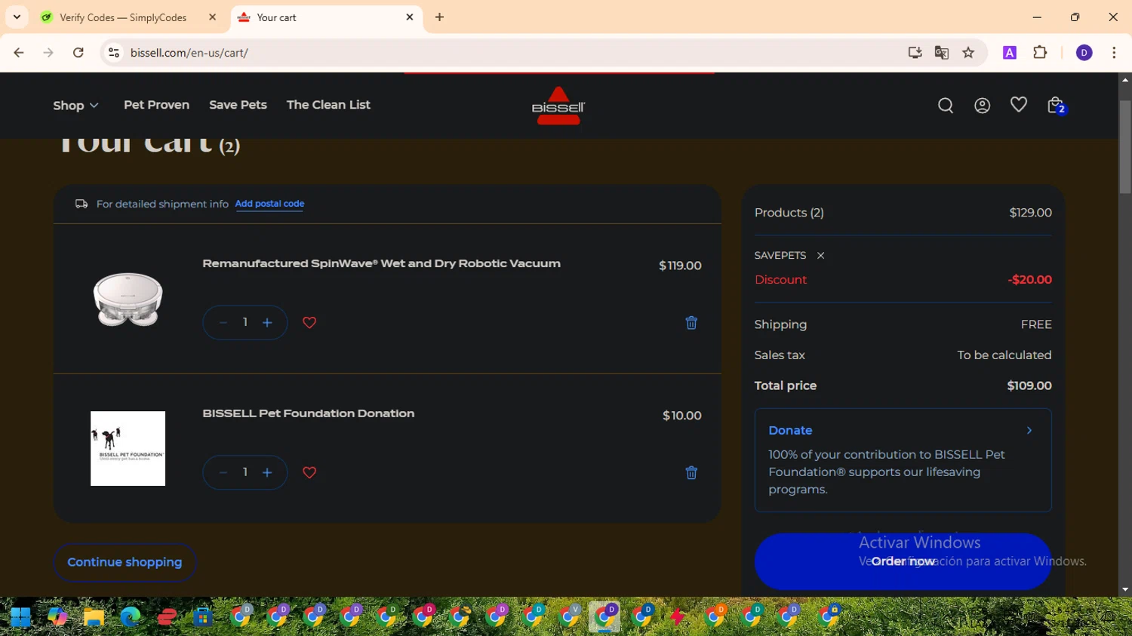Increase Pet Foundation Donation quantity

267,473
